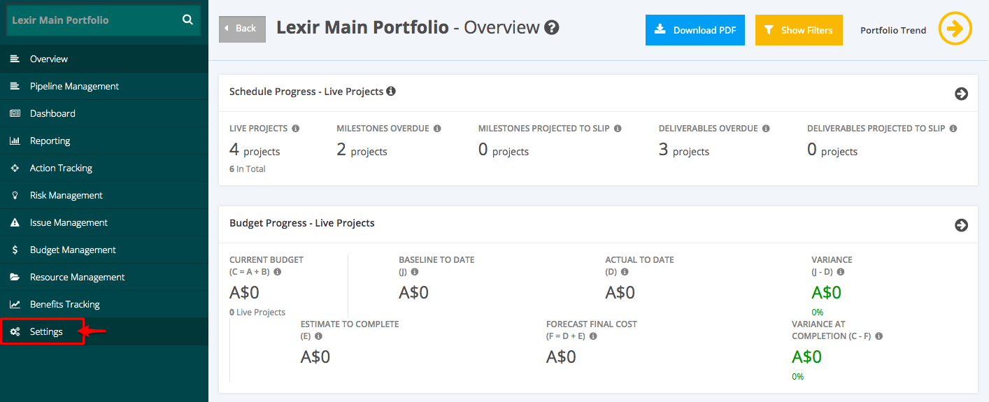Click info icon beside Deliverables Projected to Slip
This screenshot has width=989, height=402.
[953, 129]
